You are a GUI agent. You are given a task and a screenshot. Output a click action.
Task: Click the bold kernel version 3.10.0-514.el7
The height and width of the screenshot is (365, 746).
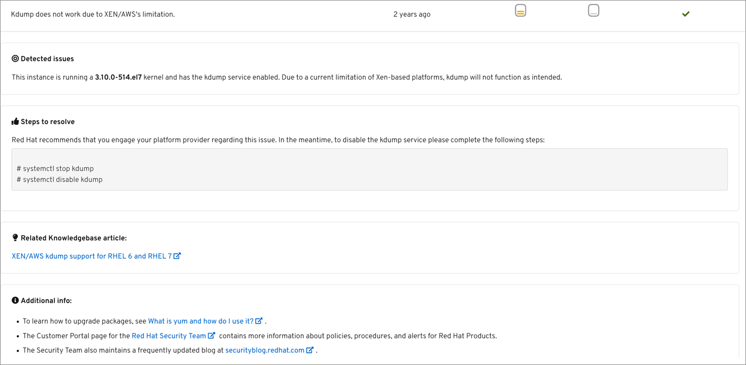[x=118, y=77]
